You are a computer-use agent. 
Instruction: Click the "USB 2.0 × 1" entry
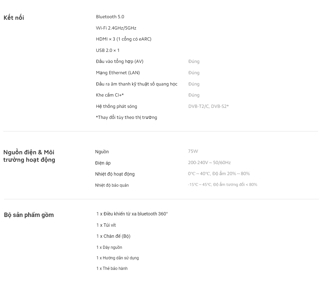click(108, 50)
